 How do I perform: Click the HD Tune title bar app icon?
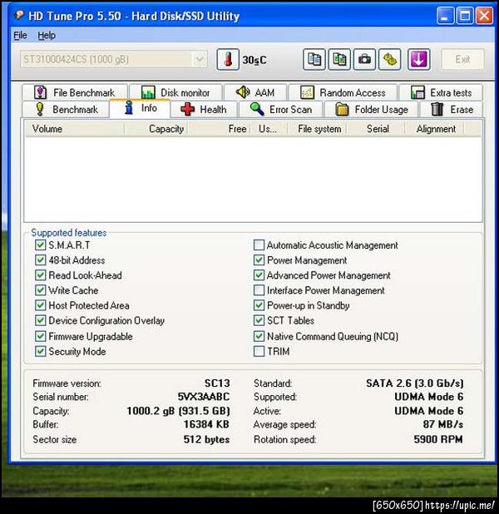coord(20,15)
